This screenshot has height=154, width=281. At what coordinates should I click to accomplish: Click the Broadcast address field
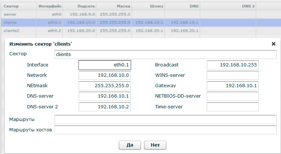click(x=233, y=65)
